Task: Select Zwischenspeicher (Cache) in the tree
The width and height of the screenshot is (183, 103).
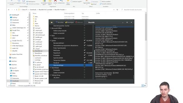Action: coord(61,26)
